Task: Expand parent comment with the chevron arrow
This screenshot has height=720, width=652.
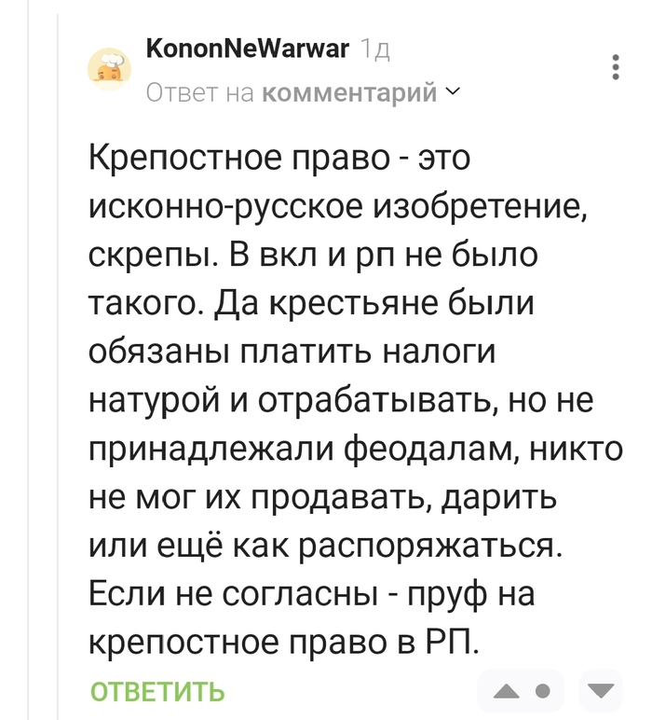Action: [x=453, y=91]
